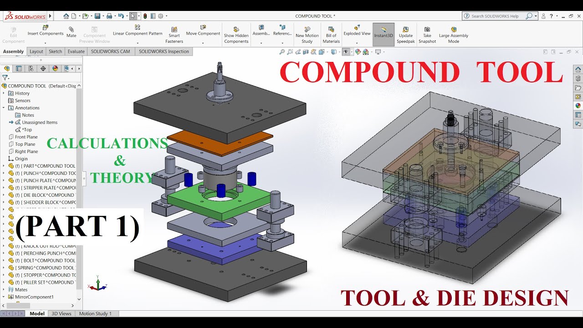This screenshot has height=328, width=583.
Task: Toggle the Select cursor tool
Action: point(133,16)
